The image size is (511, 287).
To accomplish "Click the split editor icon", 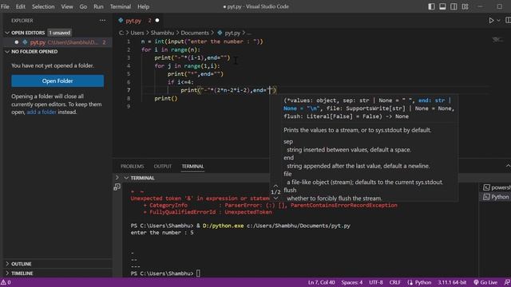I will 508,21.
